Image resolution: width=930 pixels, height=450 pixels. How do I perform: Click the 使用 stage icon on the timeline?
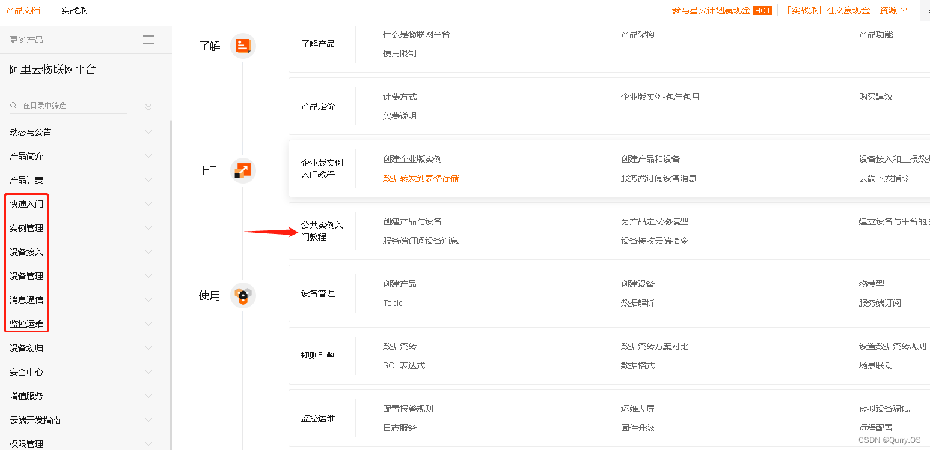coord(243,295)
